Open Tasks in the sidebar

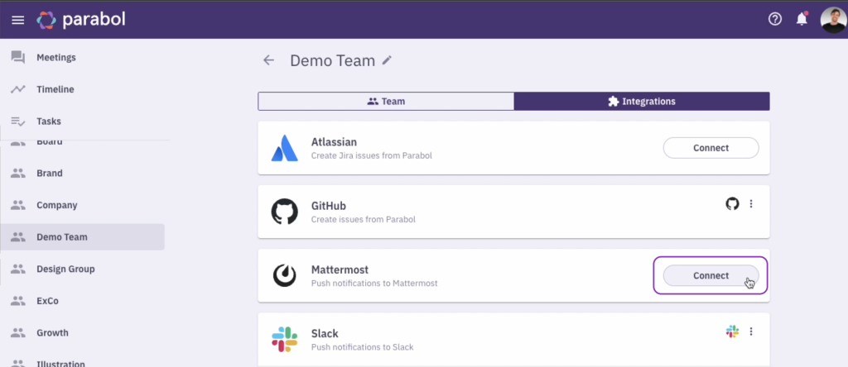click(x=82, y=121)
